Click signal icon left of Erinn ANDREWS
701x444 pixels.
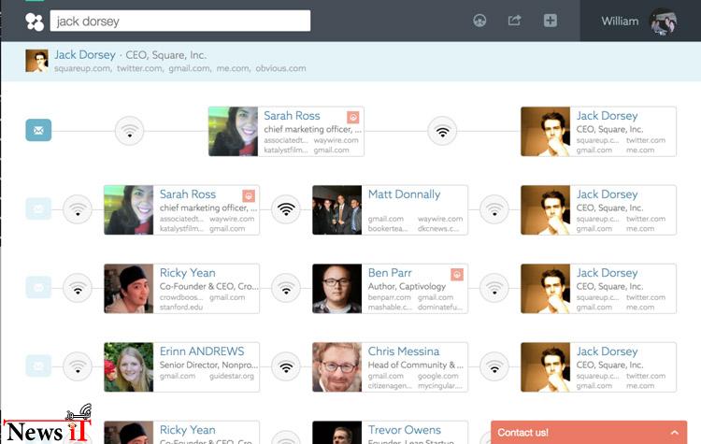(78, 367)
